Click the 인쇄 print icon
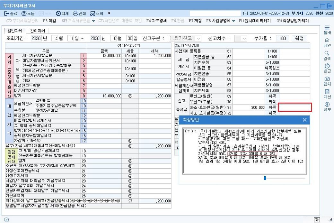This screenshot has width=334, height=223. pos(76,14)
